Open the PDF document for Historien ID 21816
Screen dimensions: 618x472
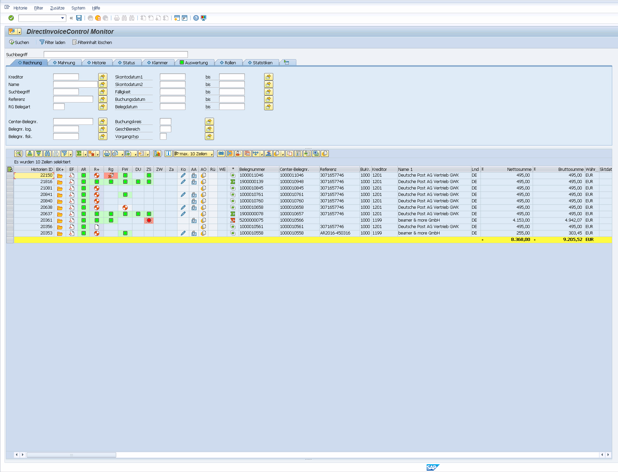pyautogui.click(x=71, y=182)
